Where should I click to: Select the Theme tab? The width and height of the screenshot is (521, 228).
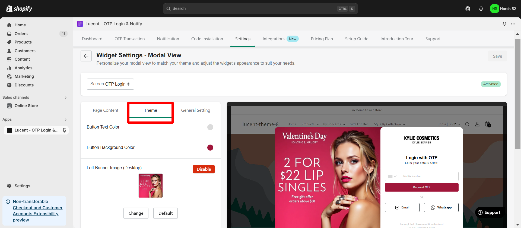coord(151,110)
